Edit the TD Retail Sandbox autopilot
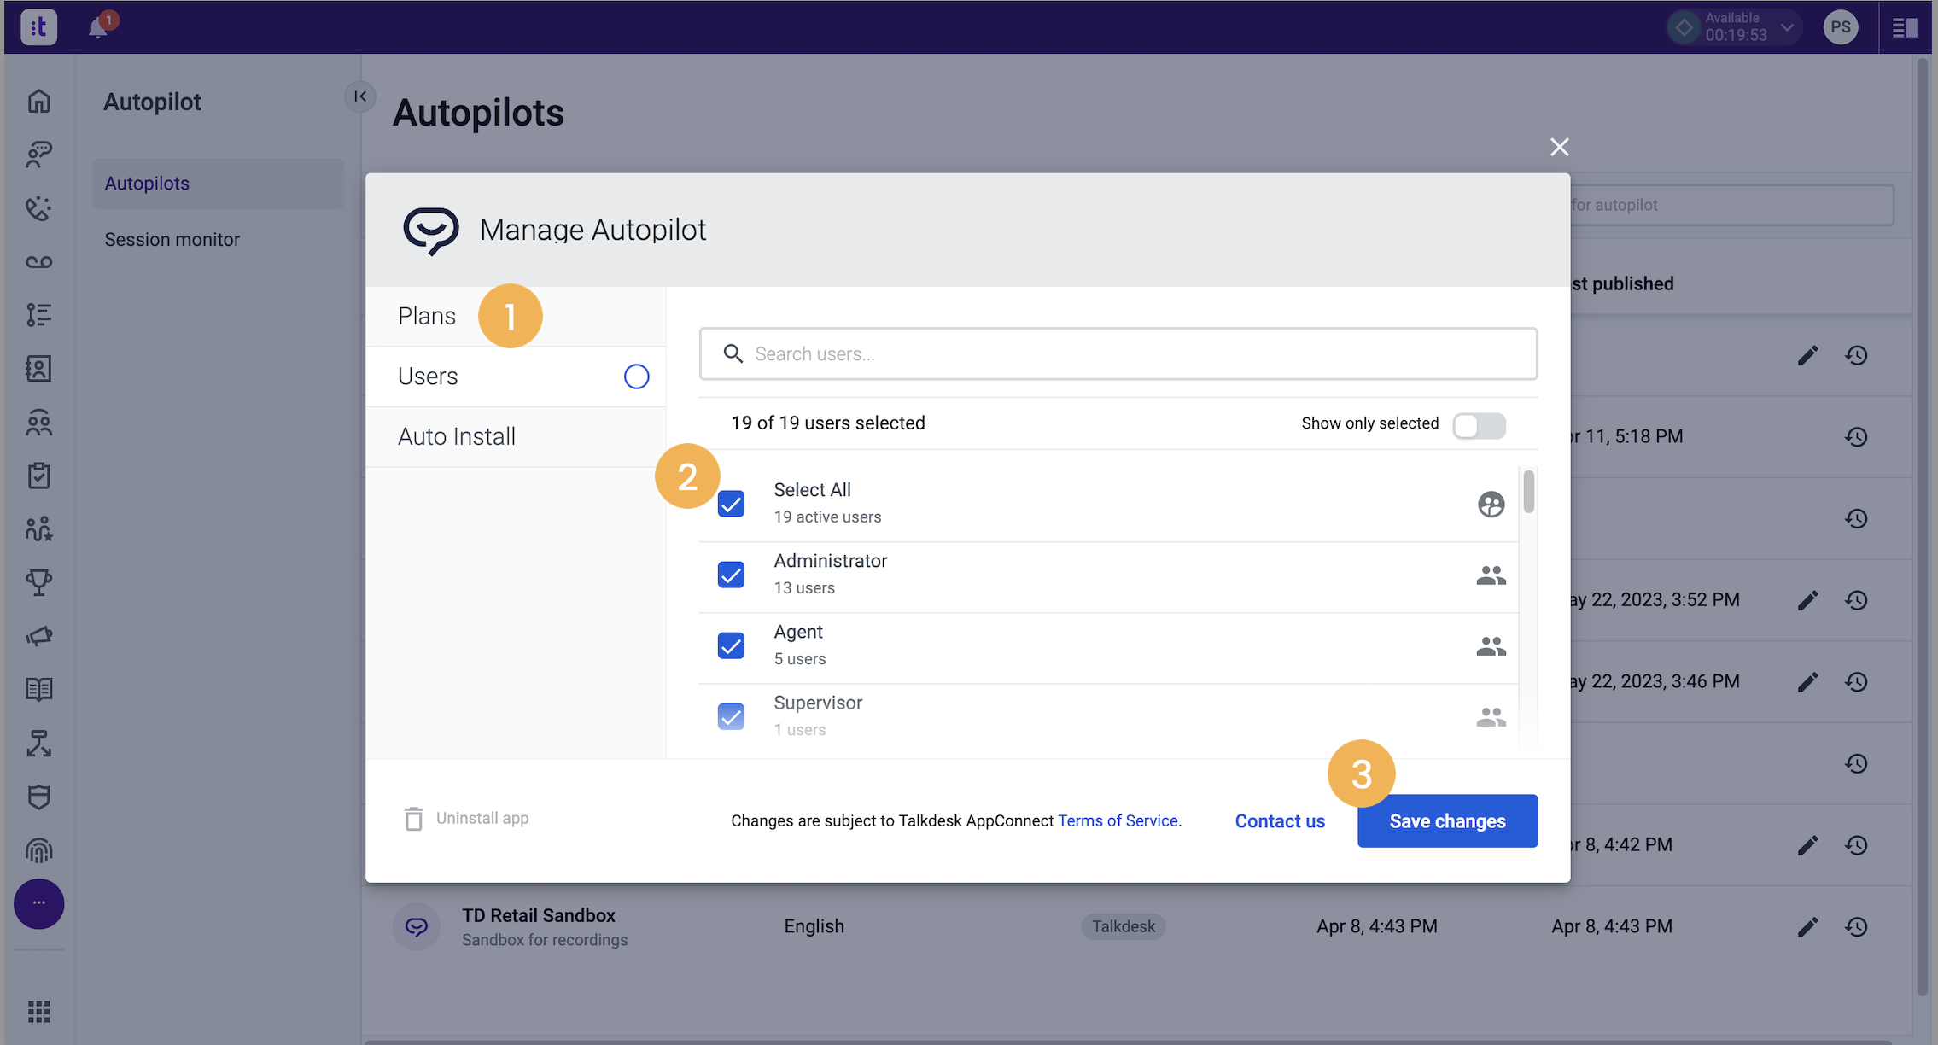The width and height of the screenshot is (1938, 1045). pyautogui.click(x=1807, y=927)
